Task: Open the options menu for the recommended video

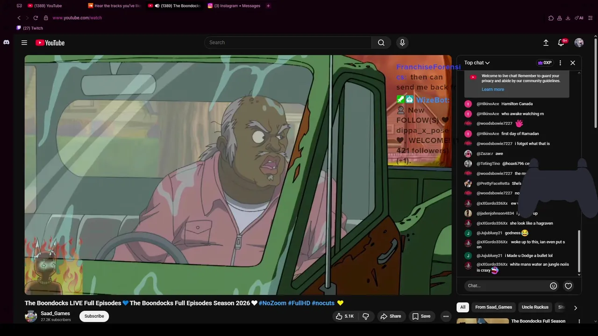Action: click(579, 321)
